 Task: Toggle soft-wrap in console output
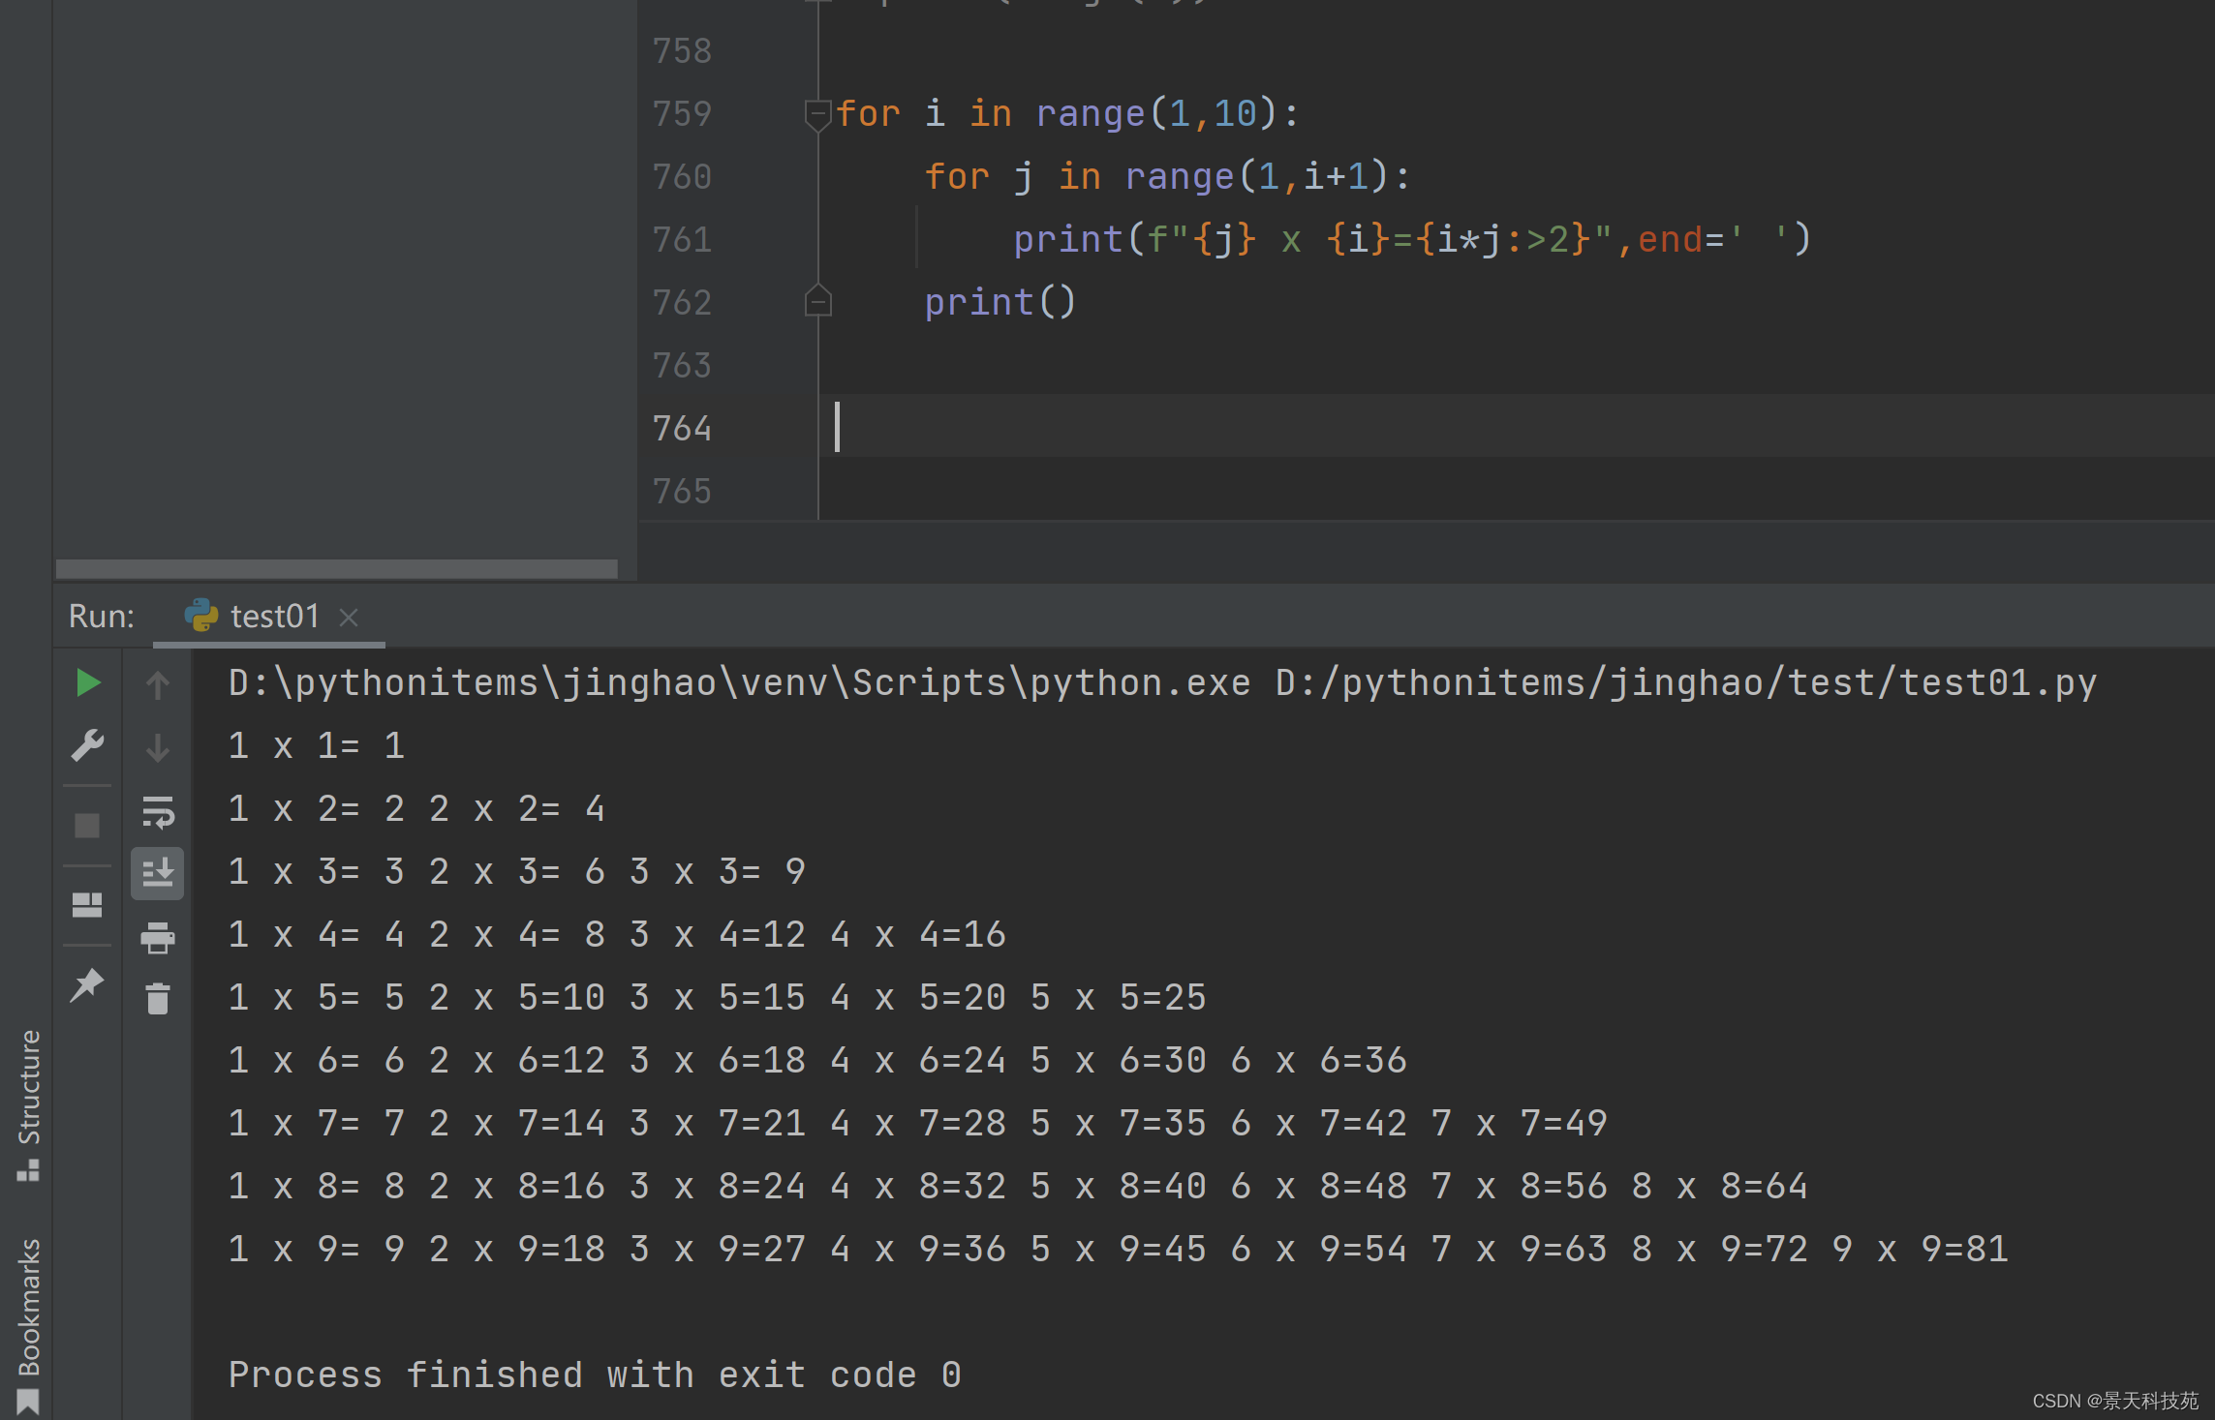(x=158, y=812)
